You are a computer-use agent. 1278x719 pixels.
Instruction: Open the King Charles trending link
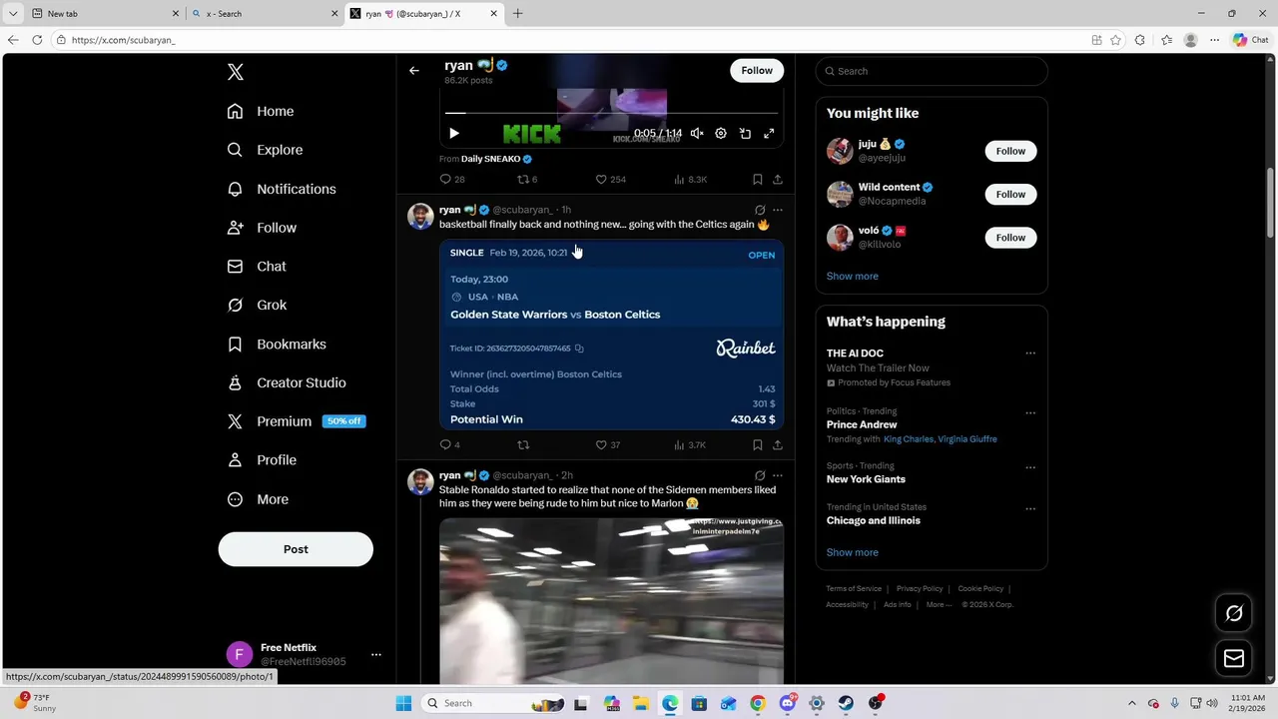coord(909,439)
